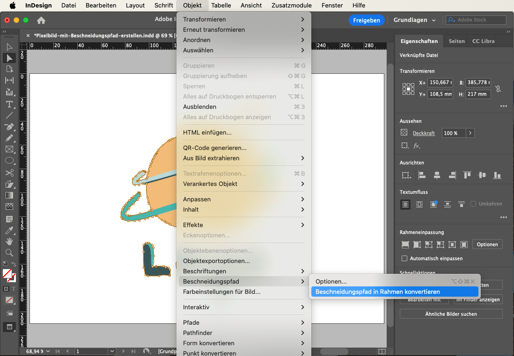
Task: Click the effects fx icon
Action: tap(416, 146)
